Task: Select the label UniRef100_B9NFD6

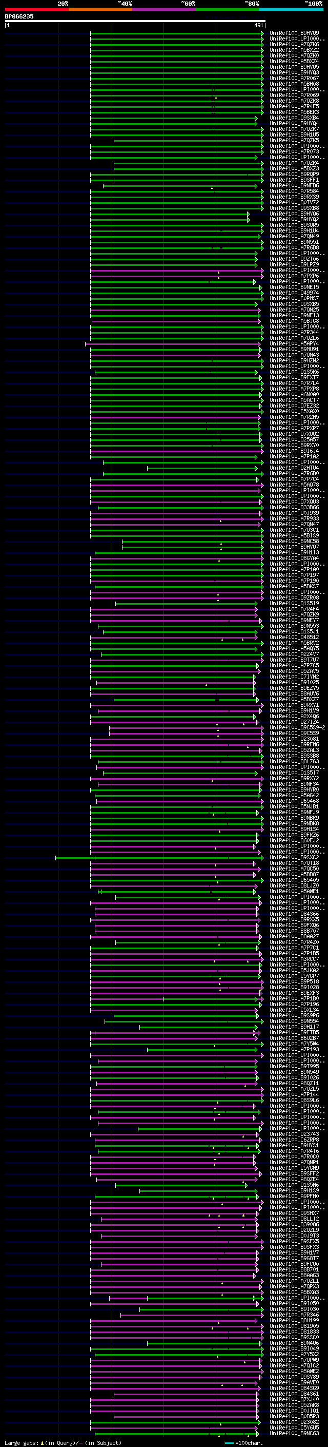Action: pyautogui.click(x=294, y=185)
